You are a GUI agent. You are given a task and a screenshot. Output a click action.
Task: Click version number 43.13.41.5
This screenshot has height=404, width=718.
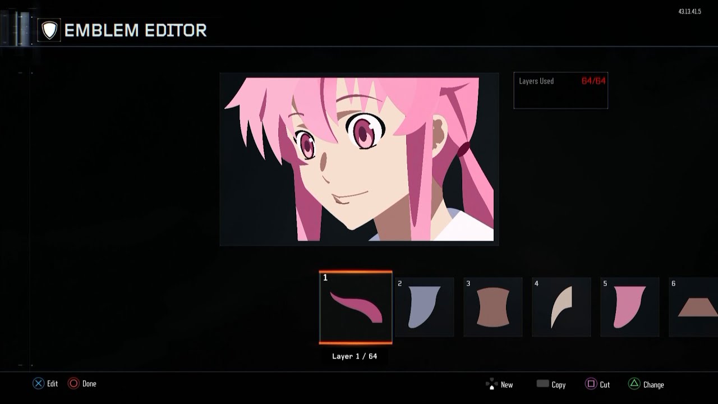(689, 12)
